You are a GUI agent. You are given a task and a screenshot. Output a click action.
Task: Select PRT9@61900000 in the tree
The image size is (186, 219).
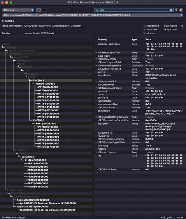tap(48, 117)
